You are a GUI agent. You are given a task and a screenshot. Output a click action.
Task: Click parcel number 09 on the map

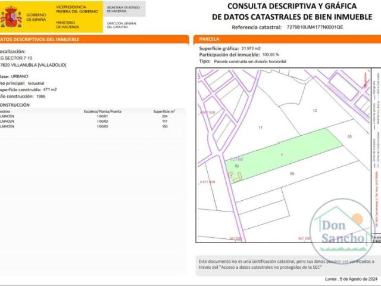(x=292, y=173)
